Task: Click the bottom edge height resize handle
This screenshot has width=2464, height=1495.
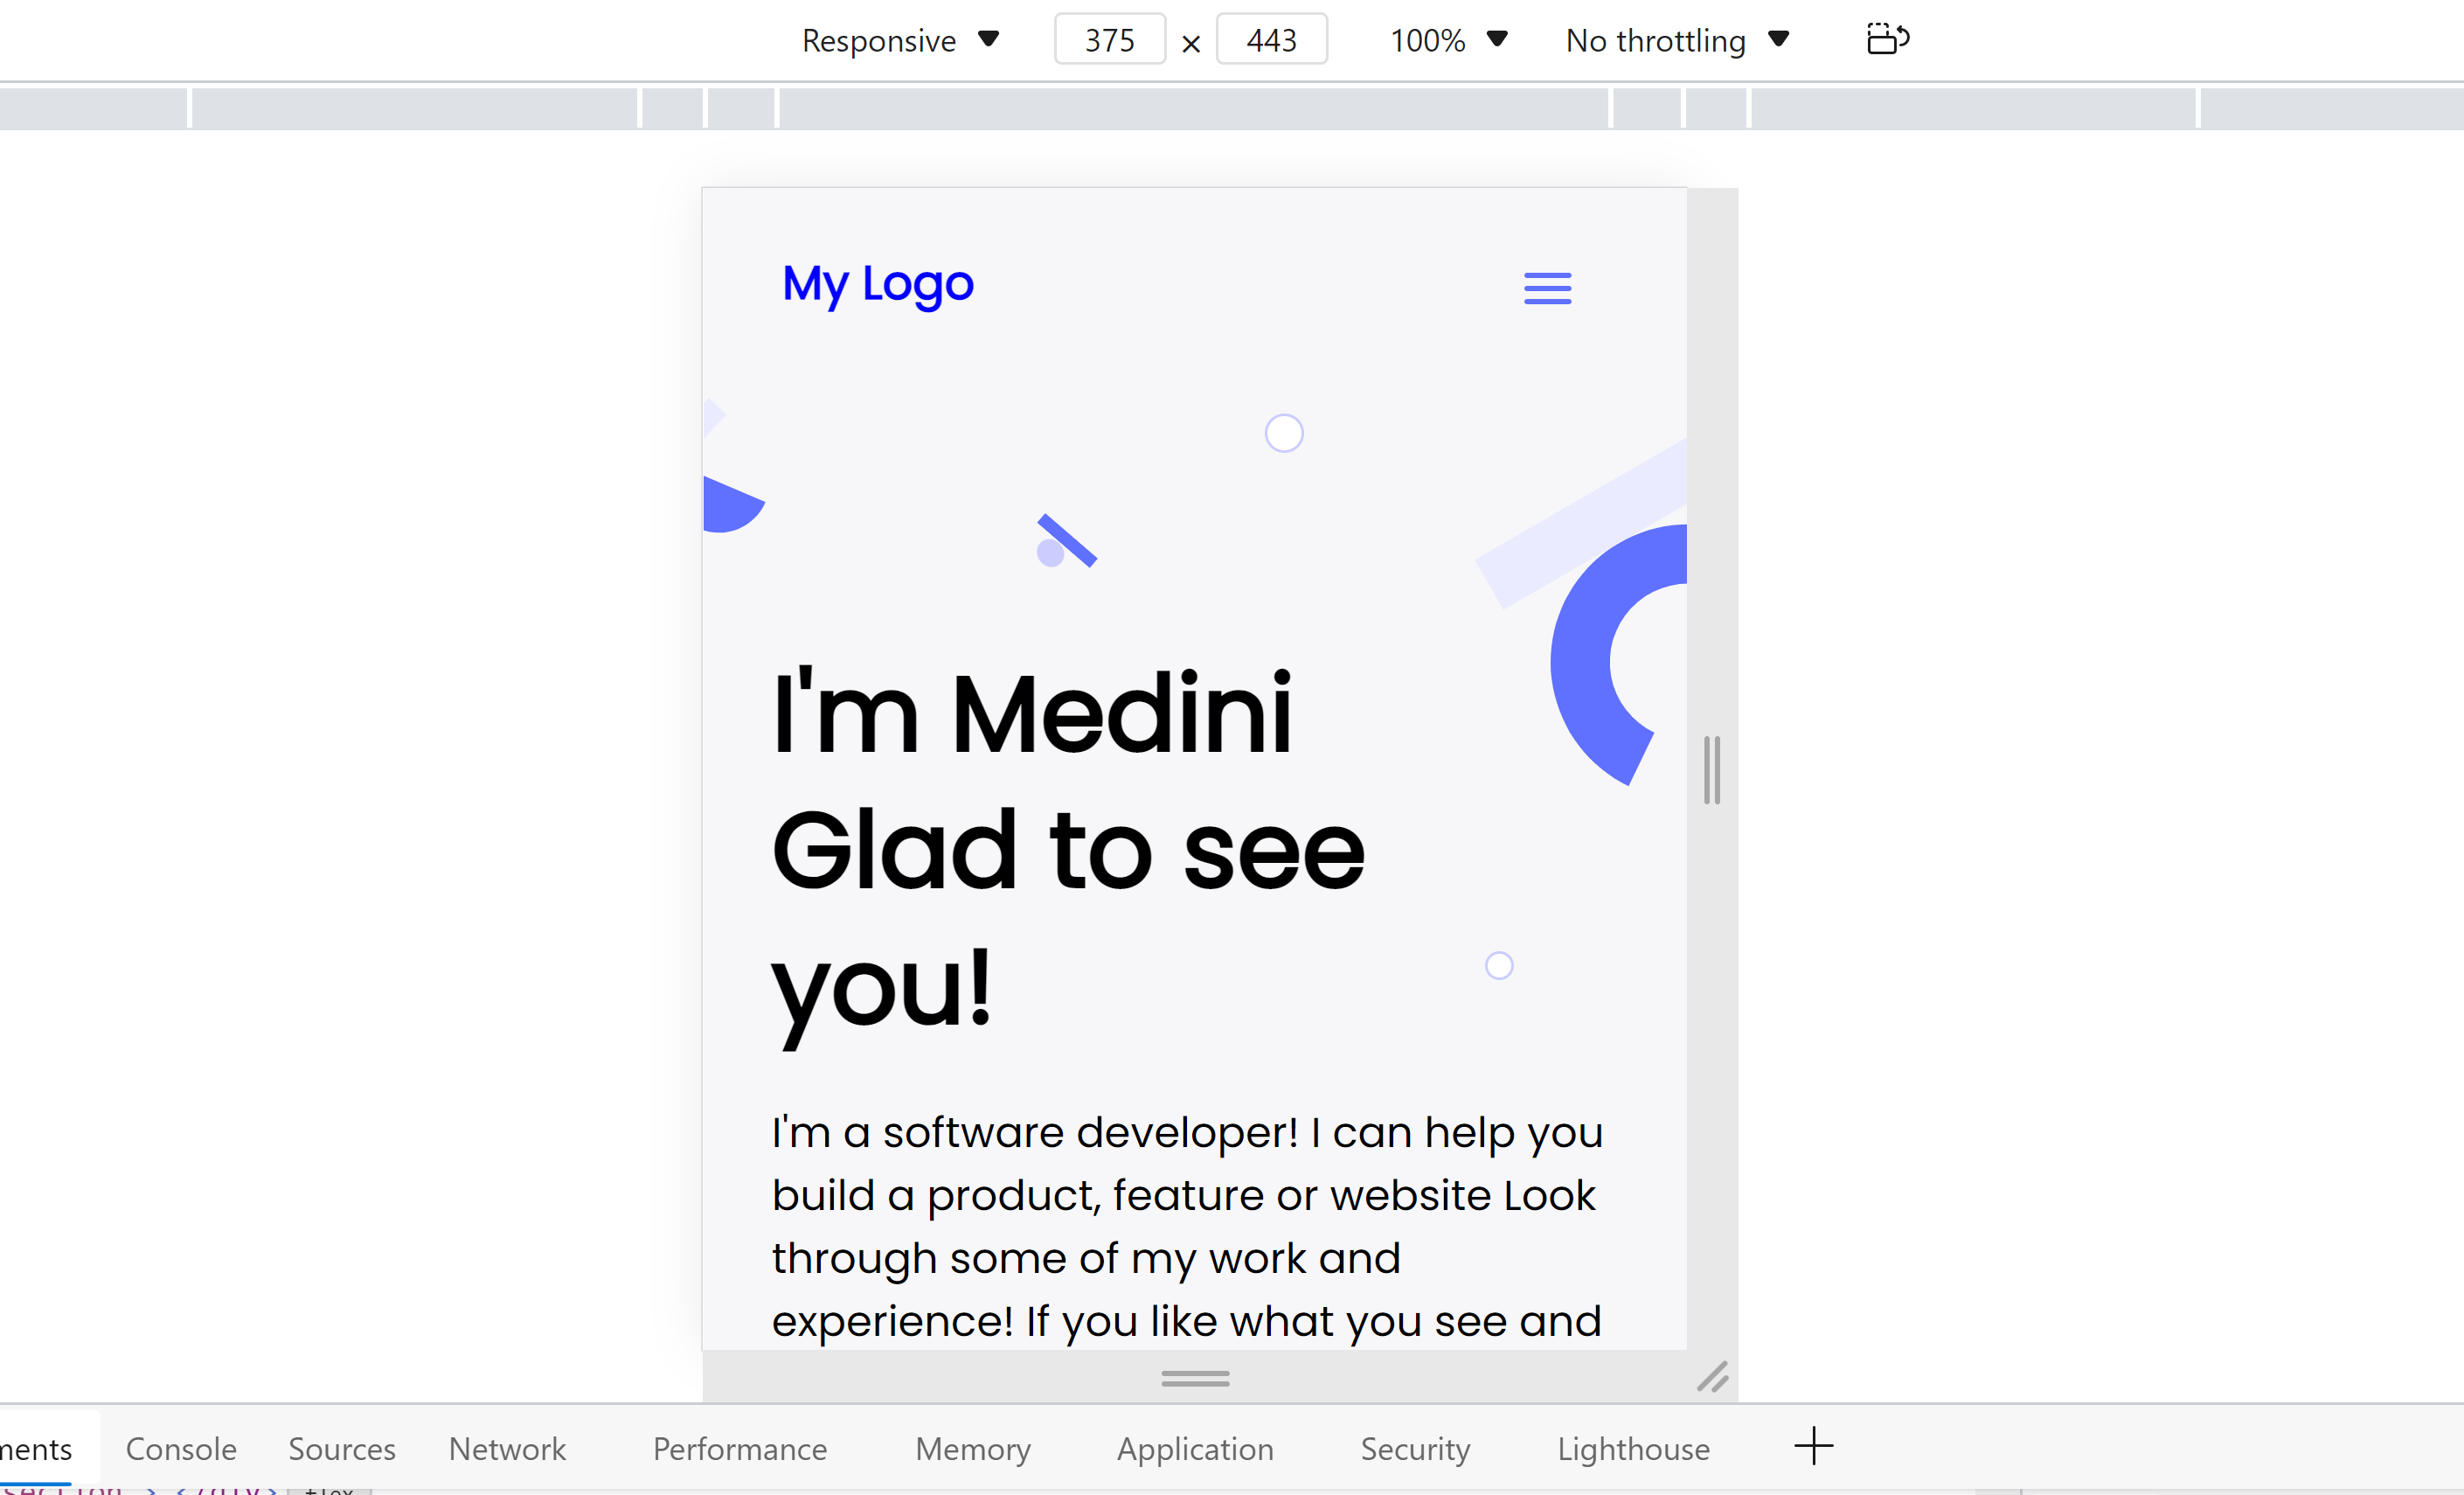Action: 1195,1378
